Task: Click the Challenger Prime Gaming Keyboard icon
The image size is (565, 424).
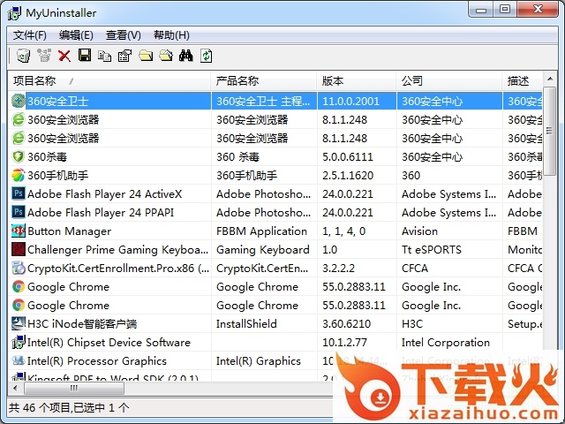Action: pos(18,249)
